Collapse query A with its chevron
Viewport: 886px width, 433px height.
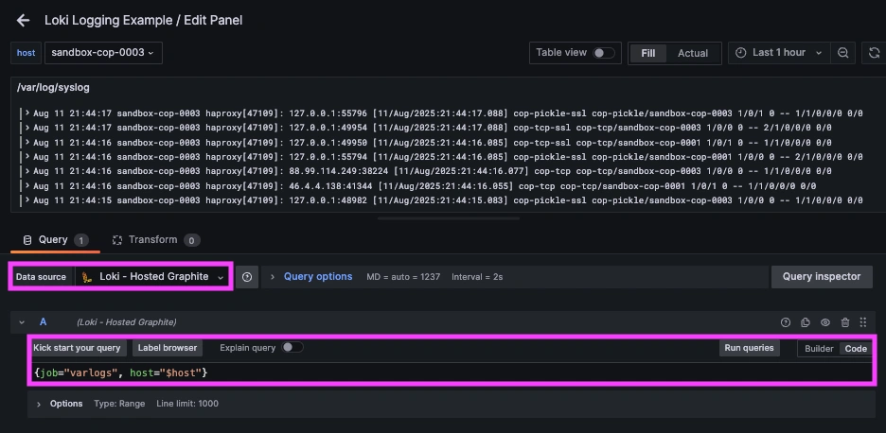click(x=22, y=322)
